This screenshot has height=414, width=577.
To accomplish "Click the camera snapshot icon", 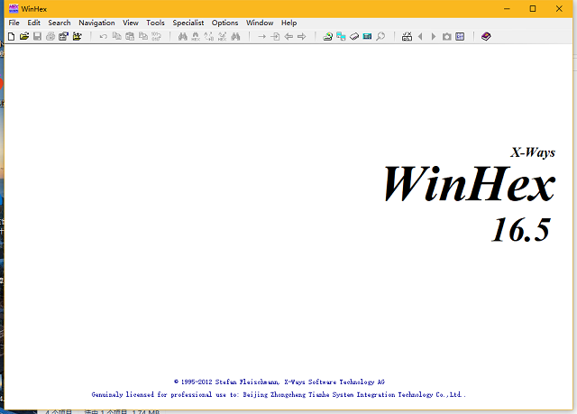I will (x=447, y=36).
